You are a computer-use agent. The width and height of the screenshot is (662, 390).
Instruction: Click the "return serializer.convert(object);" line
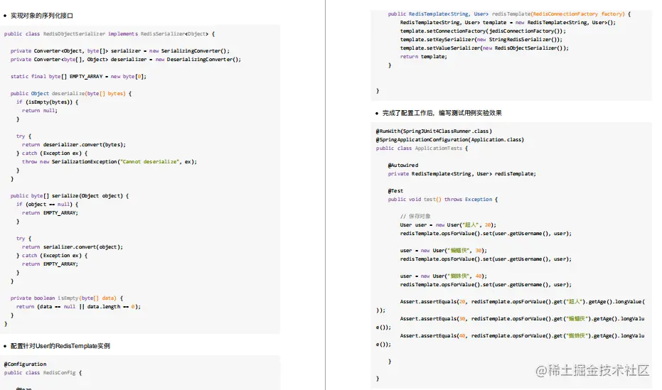(x=73, y=247)
